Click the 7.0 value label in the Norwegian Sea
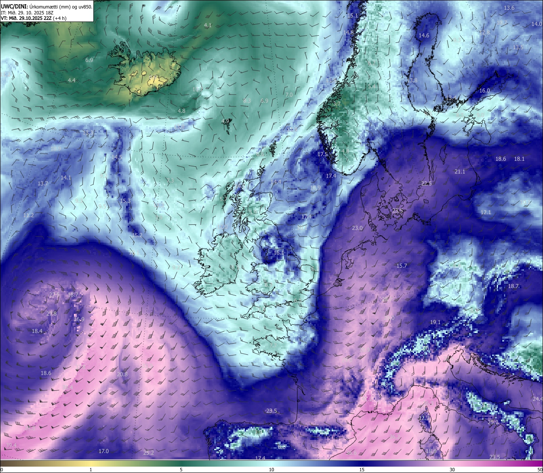543x473 pixels. [289, 94]
